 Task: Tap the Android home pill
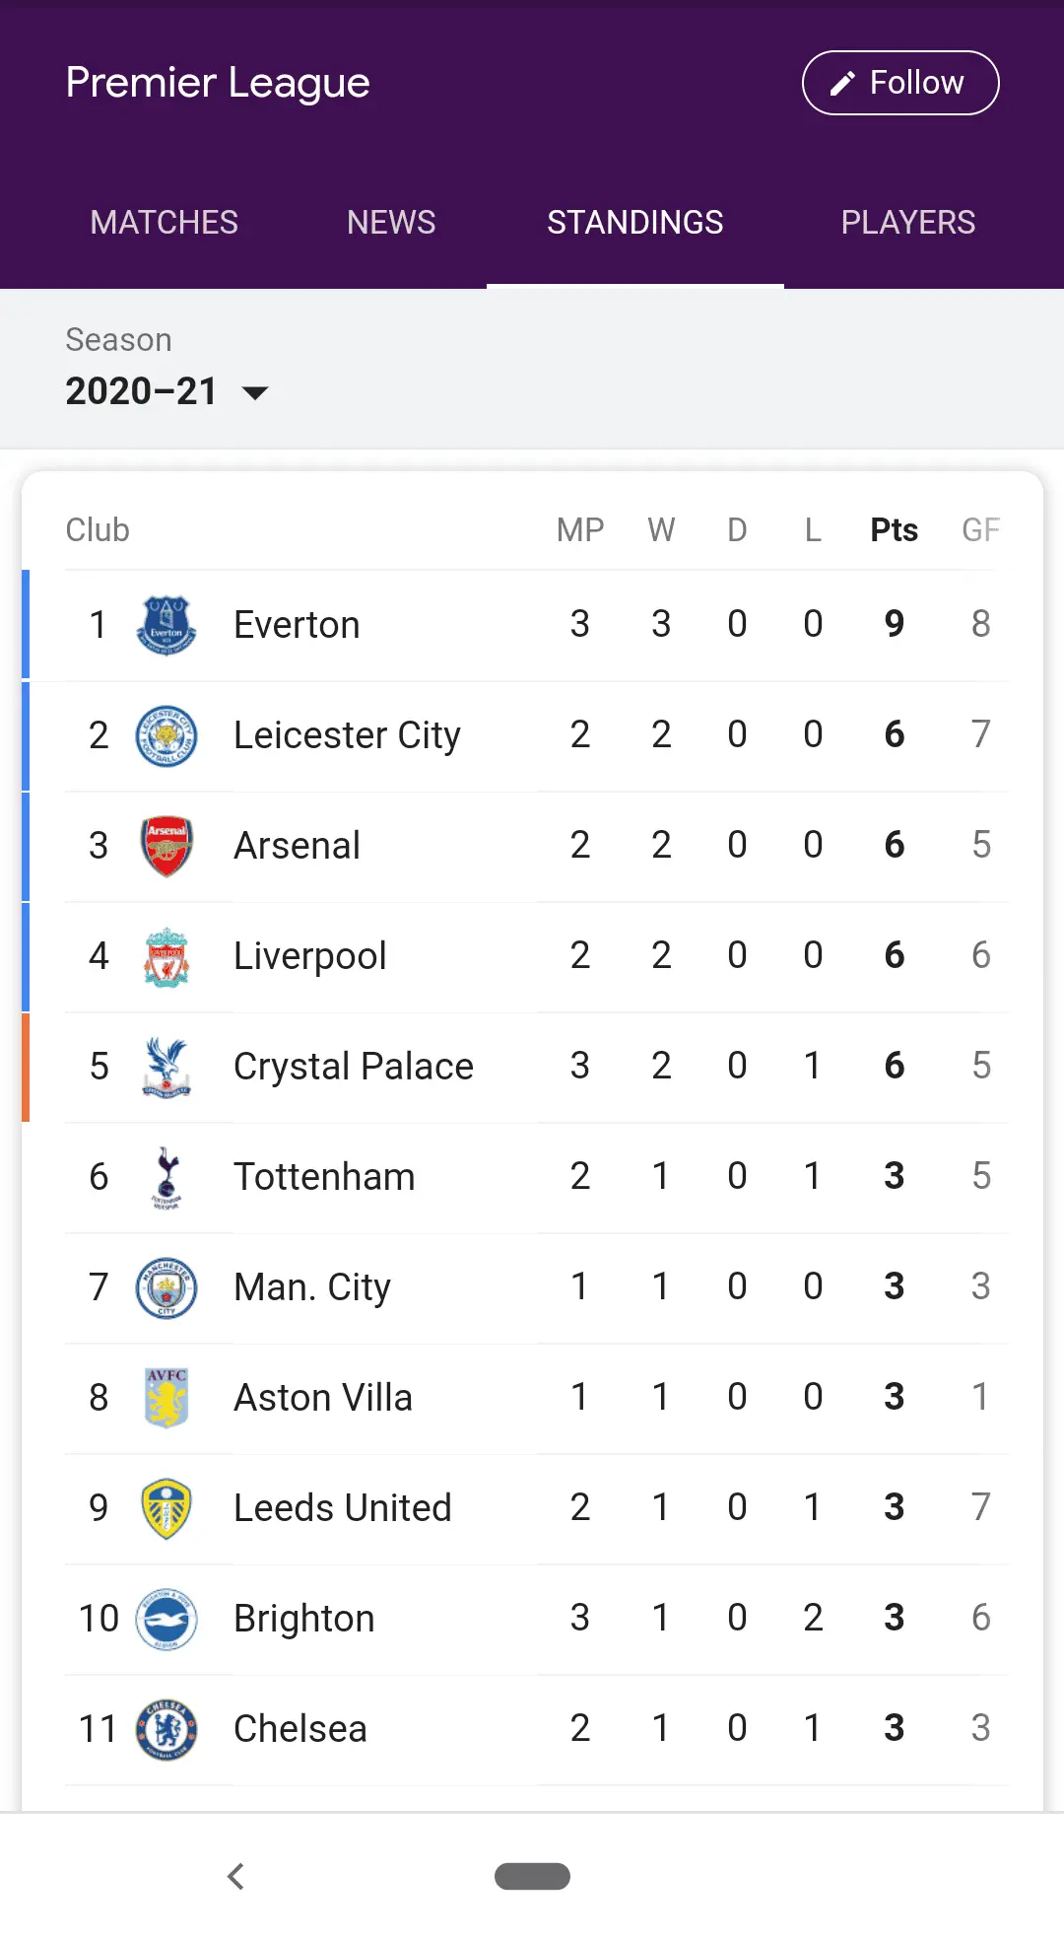click(x=532, y=1876)
